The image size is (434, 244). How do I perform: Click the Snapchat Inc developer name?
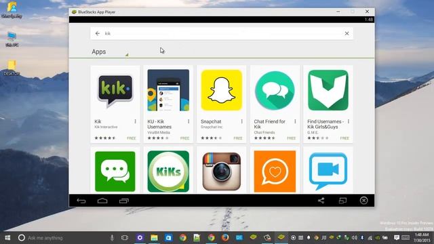[x=212, y=127]
